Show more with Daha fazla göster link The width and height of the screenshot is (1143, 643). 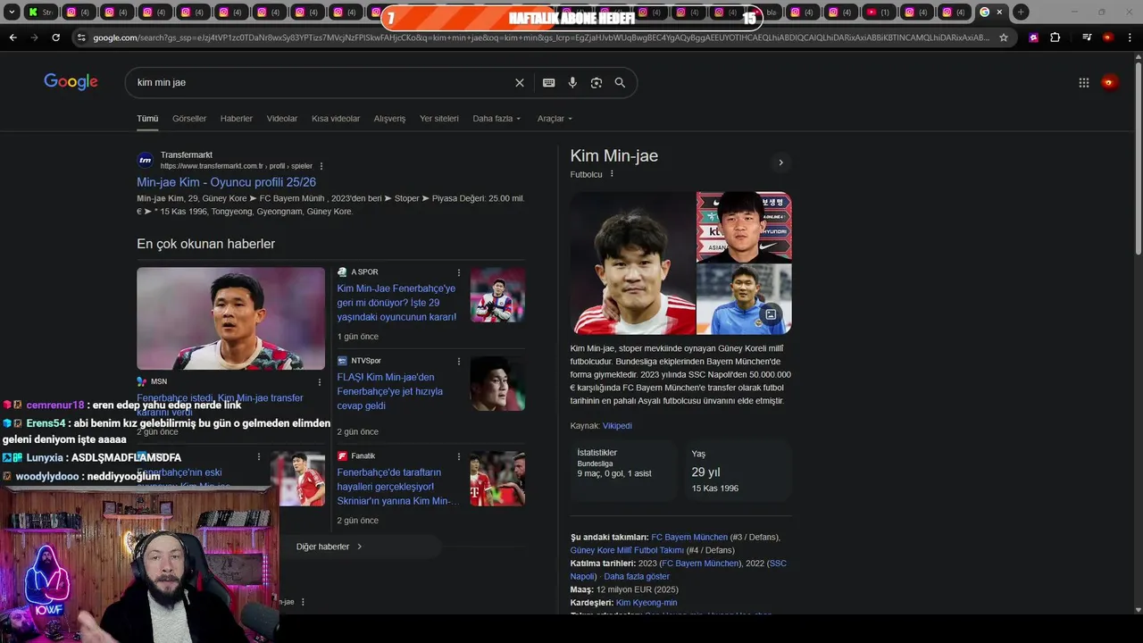click(637, 576)
